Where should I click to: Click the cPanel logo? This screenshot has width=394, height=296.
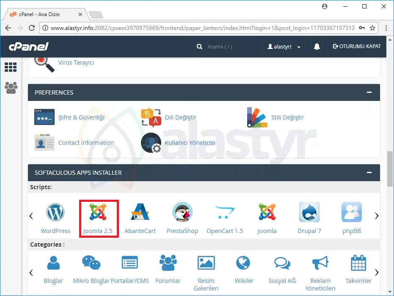click(x=29, y=46)
